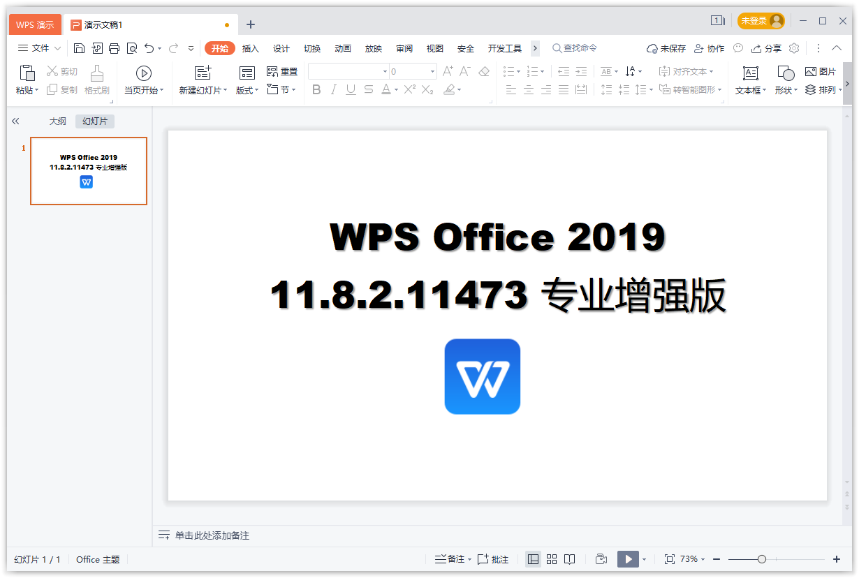Toggle Strikethrough formatting

click(368, 89)
